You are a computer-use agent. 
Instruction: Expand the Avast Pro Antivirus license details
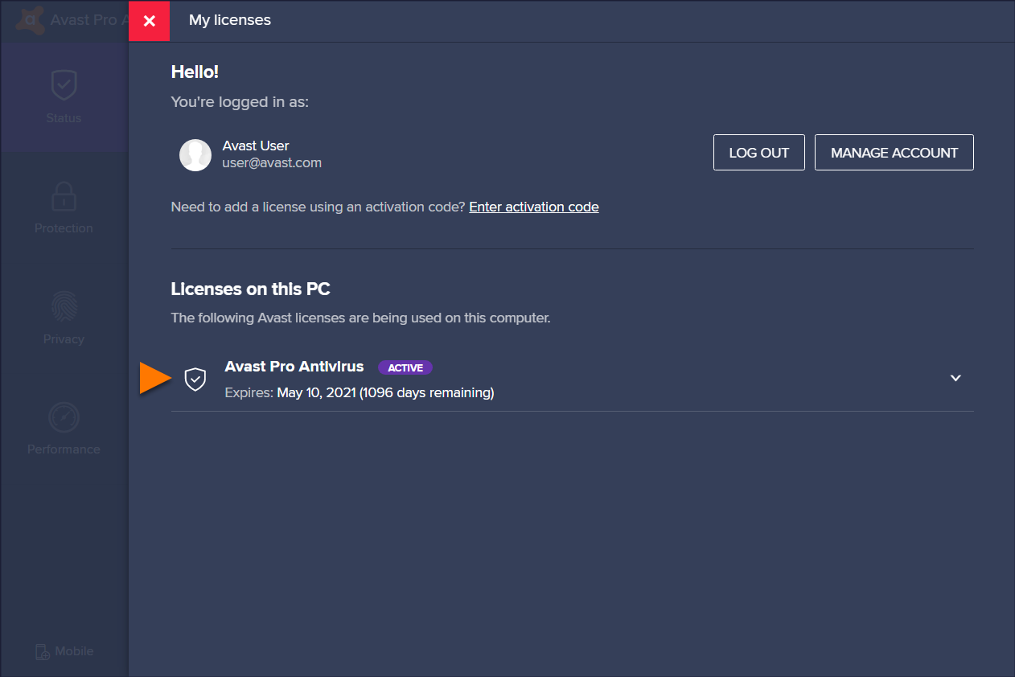click(x=955, y=378)
